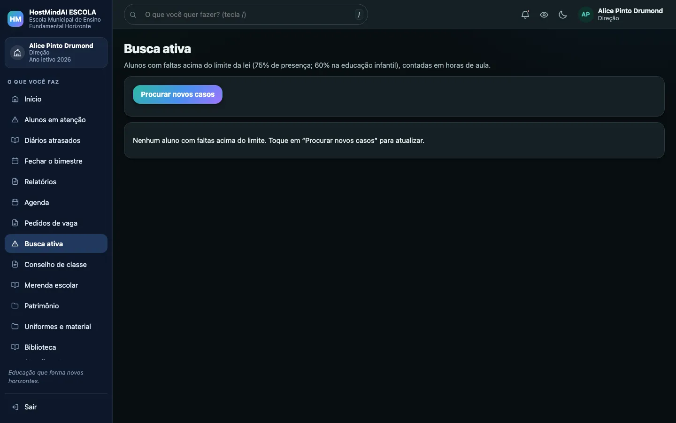Click the Sair logout arrow icon
The image size is (676, 423).
pos(15,407)
